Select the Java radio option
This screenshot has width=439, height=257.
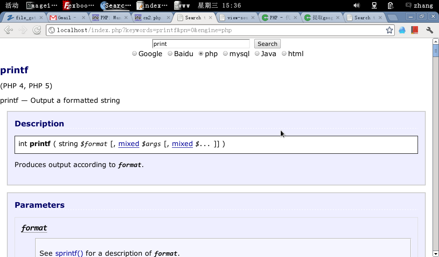[257, 54]
